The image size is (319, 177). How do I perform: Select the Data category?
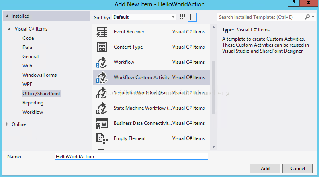click(27, 47)
